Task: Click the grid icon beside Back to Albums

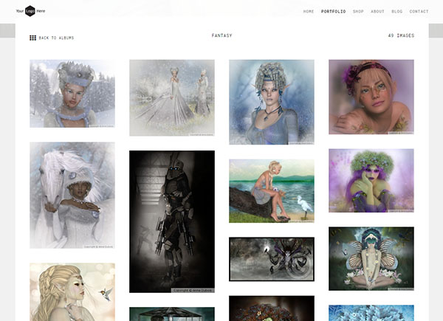Action: [x=32, y=38]
